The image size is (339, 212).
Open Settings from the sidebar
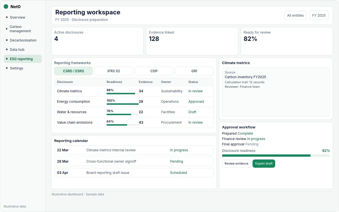(23, 68)
